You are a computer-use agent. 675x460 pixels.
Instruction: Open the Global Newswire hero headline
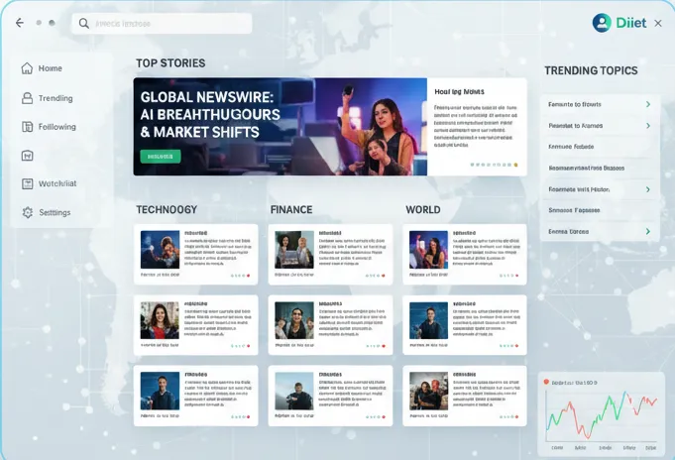[x=210, y=115]
